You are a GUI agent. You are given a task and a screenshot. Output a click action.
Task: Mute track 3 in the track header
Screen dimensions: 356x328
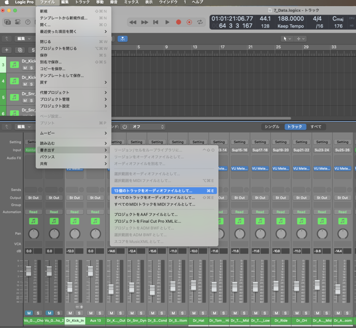(x=25, y=68)
